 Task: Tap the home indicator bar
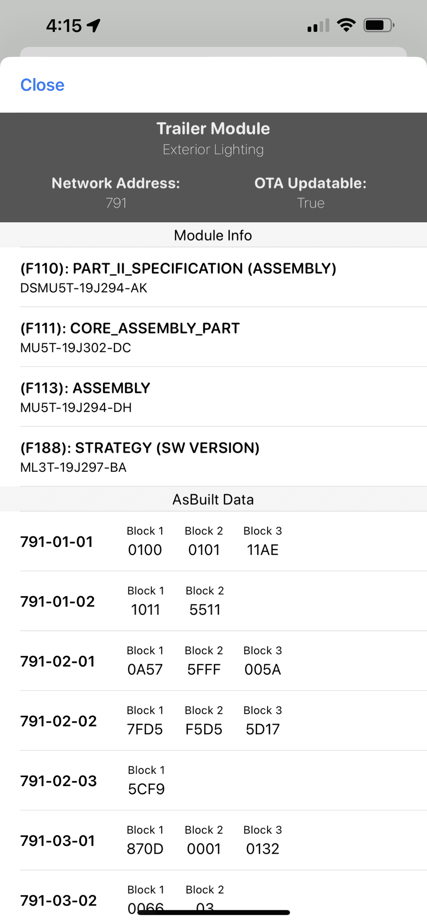pos(213,912)
